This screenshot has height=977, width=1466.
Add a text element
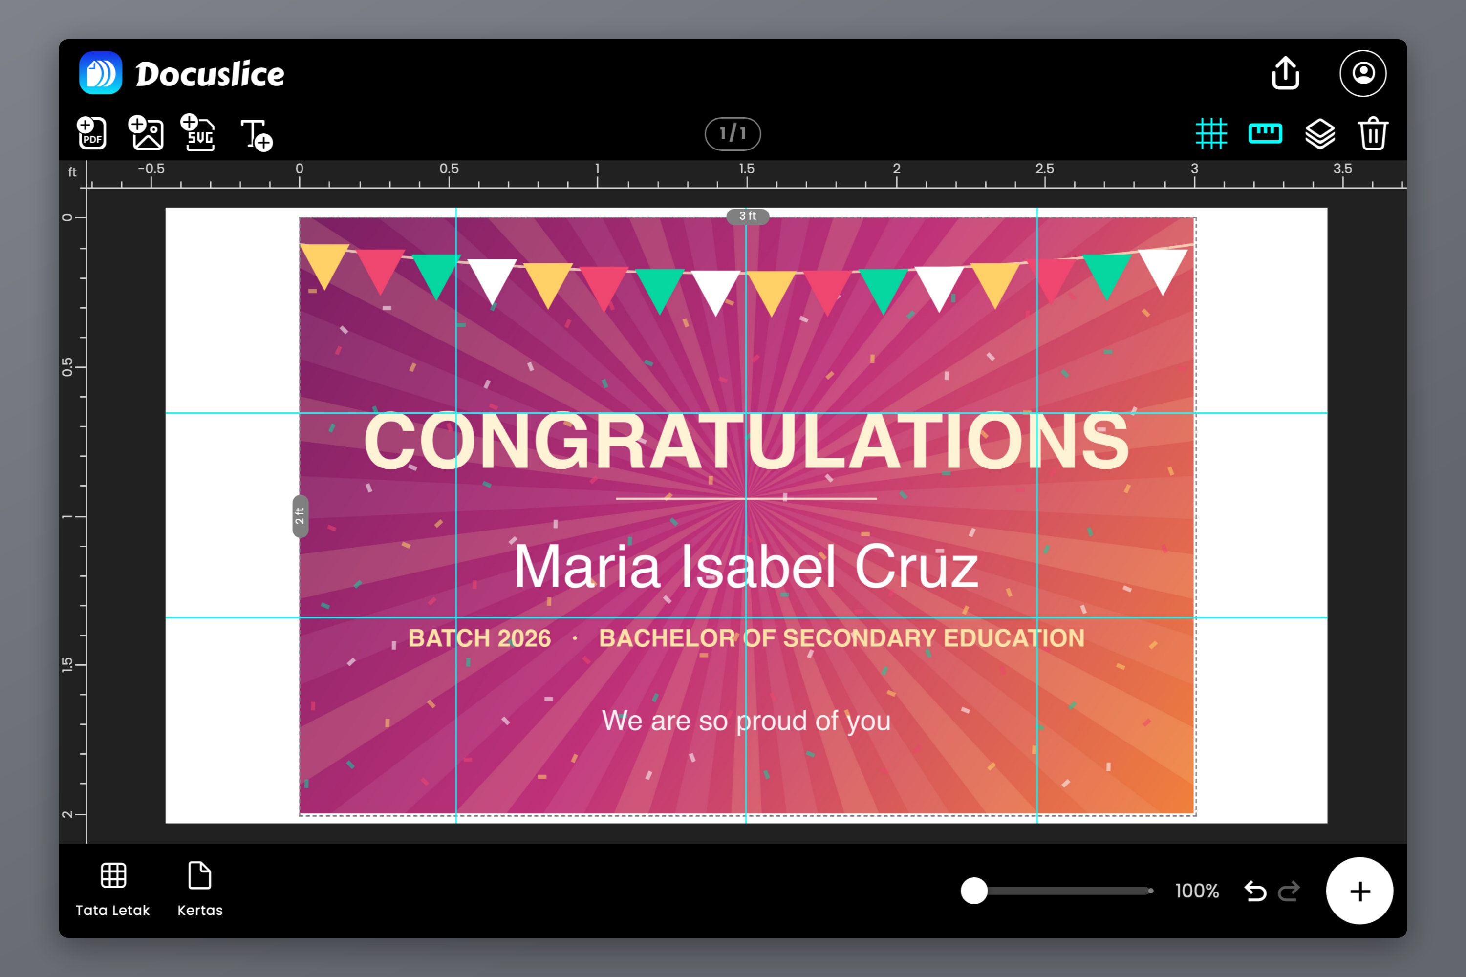click(257, 135)
